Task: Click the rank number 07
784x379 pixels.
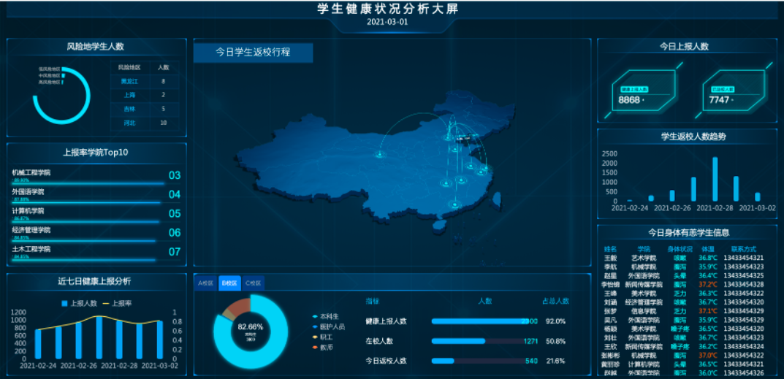Action: (x=175, y=251)
